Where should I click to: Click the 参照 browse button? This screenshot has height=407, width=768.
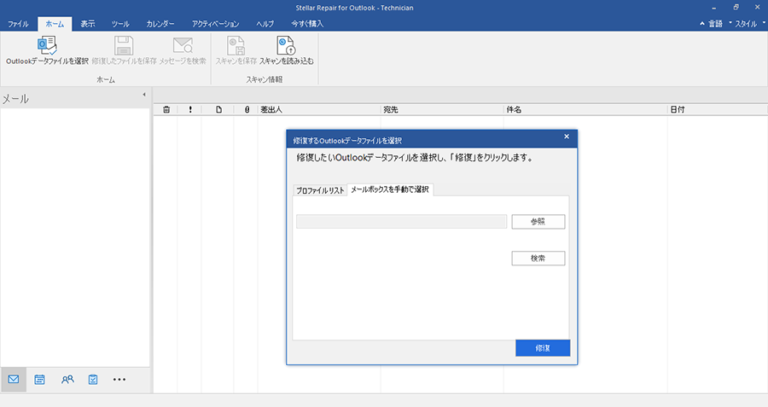coord(538,221)
